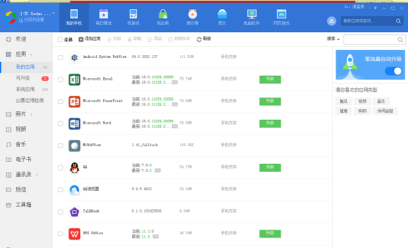The width and height of the screenshot is (408, 248).
Task: Tick the Microsoft Excel row checkbox
Action: tap(61, 80)
